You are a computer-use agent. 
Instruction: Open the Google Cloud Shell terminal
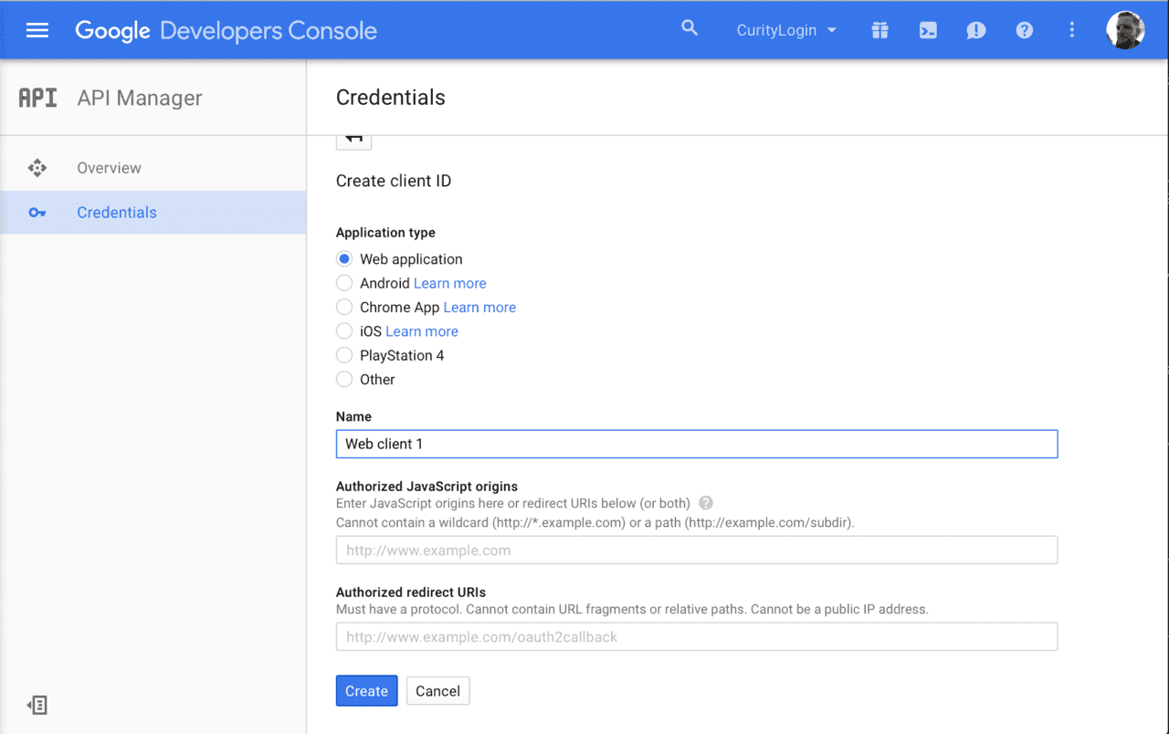point(928,30)
